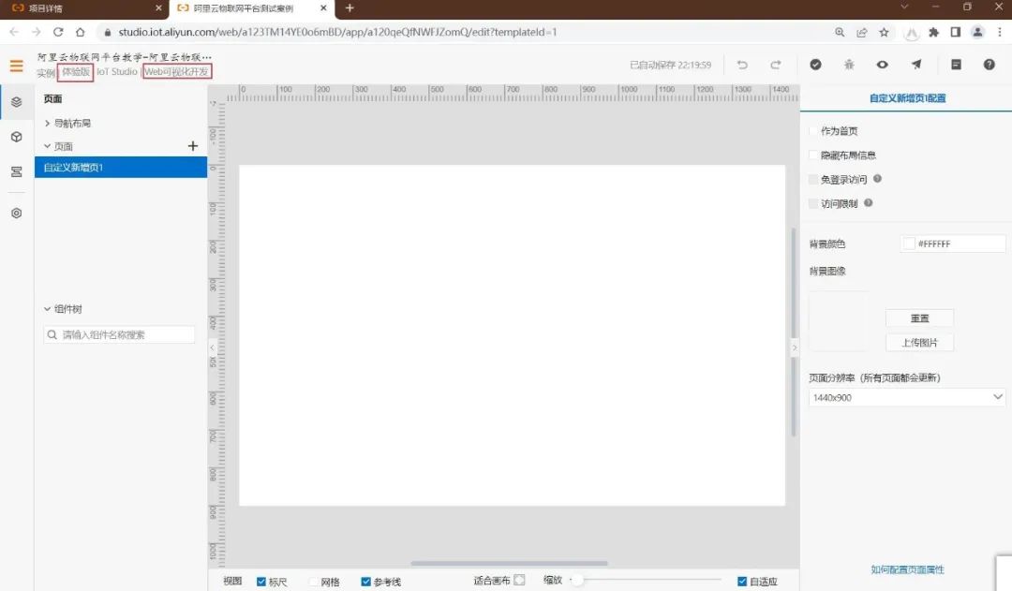Collapse the 组件树 section
Viewport: 1012px width, 591px height.
(x=47, y=308)
